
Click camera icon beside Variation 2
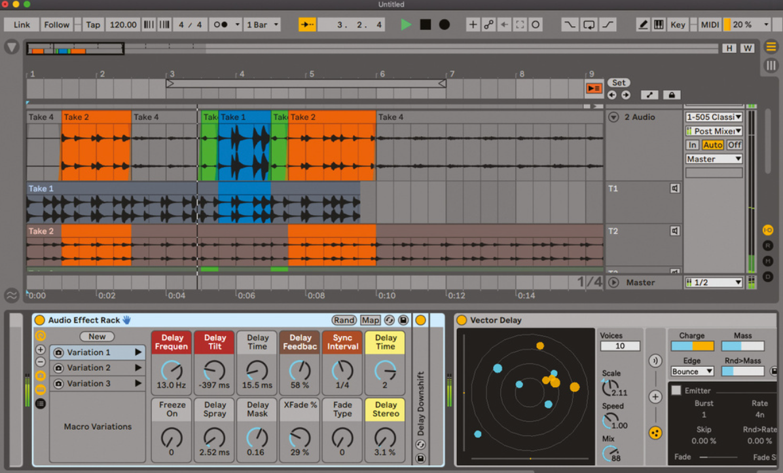click(58, 368)
